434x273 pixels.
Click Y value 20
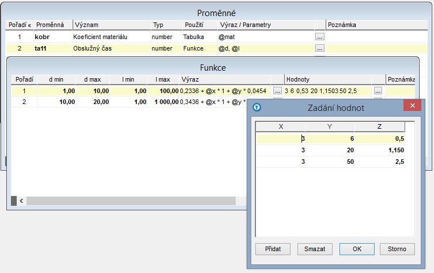[x=330, y=150]
